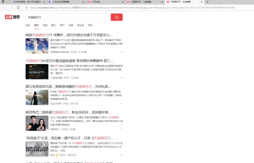Open more options for 风流浪子古龙 result
254x163 pixels.
[121, 155]
